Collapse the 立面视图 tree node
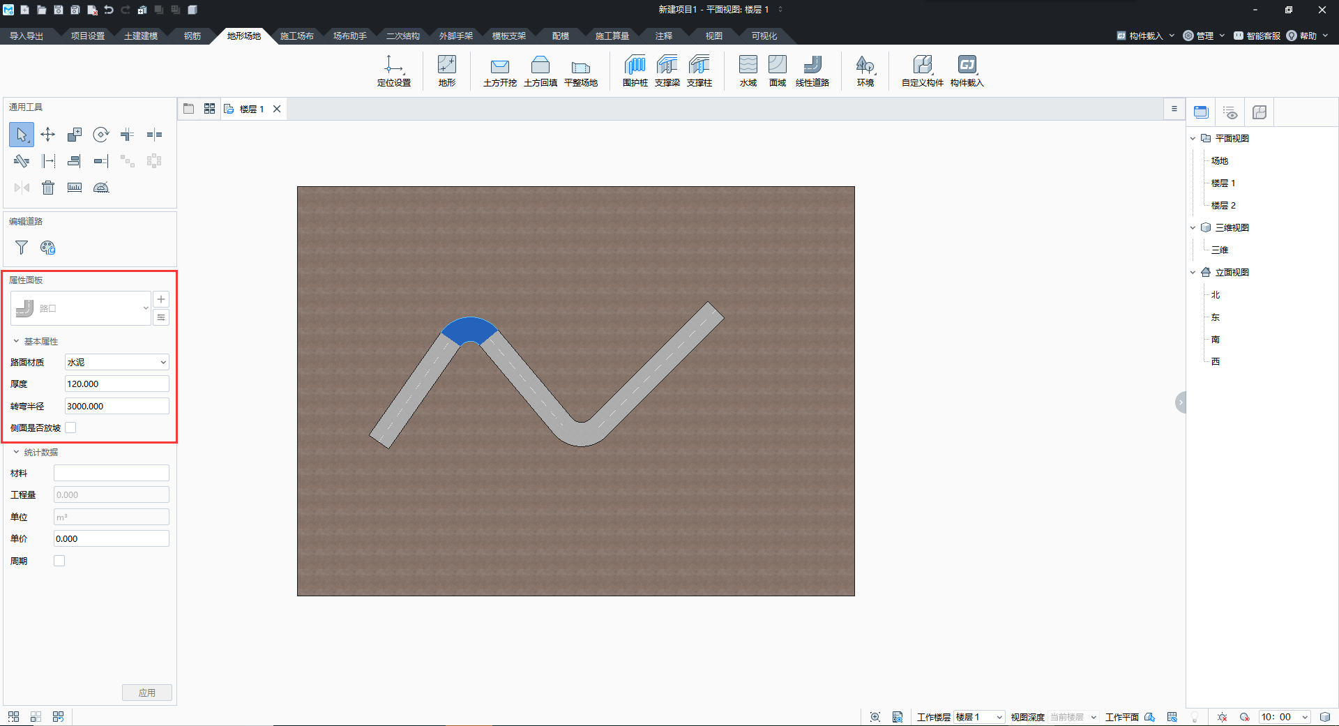 tap(1193, 272)
